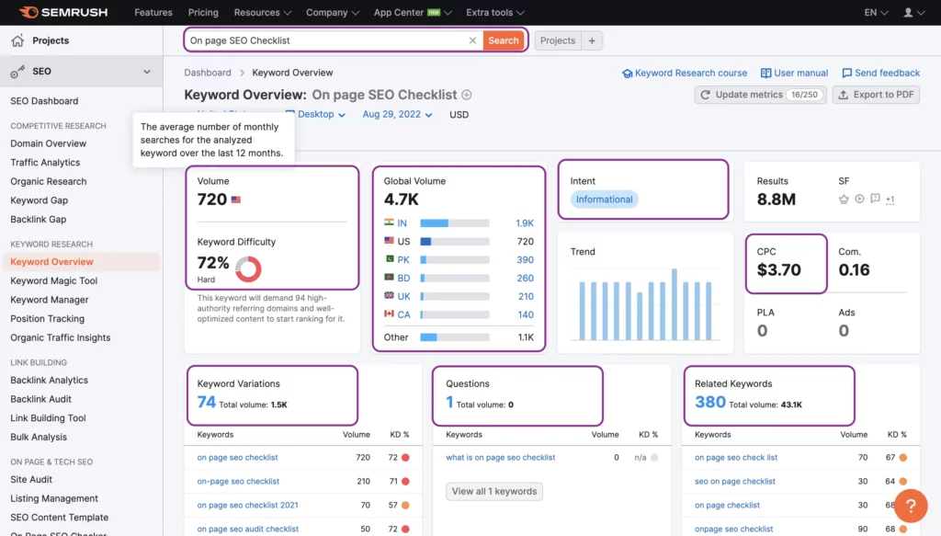This screenshot has height=536, width=941.
Task: Click the orange Search button
Action: (503, 40)
